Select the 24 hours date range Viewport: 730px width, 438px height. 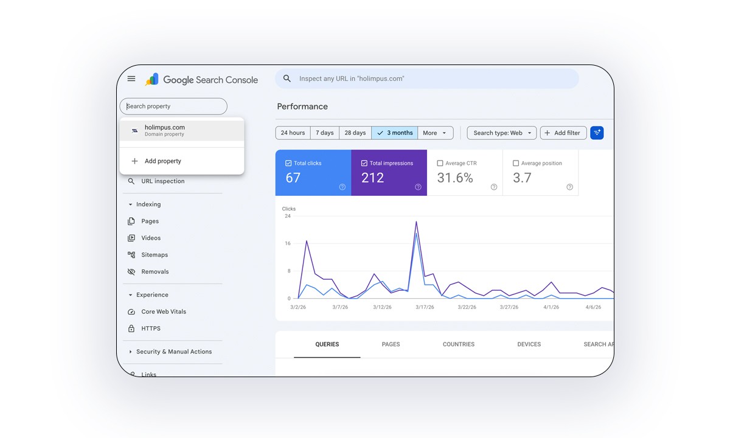[x=293, y=133]
